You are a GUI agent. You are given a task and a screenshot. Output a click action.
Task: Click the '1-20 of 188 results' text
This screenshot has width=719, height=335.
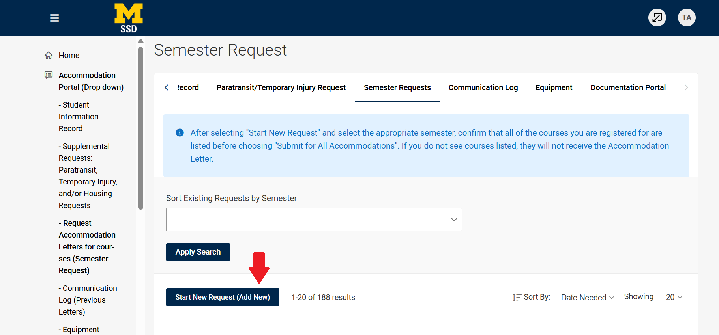(x=323, y=297)
